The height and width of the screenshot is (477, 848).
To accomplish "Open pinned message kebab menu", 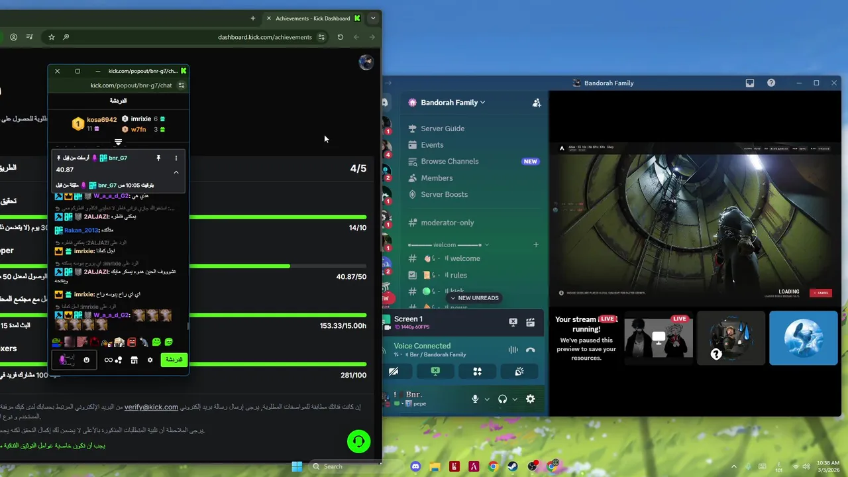I will pos(176,158).
